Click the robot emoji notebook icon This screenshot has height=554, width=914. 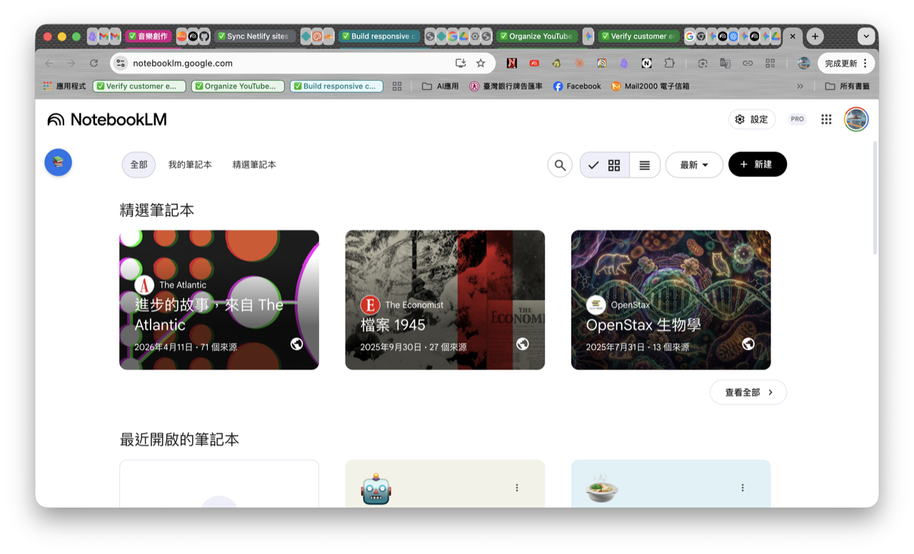(x=376, y=490)
